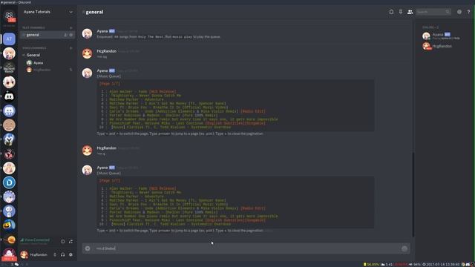Click search magnifier icon
The image size is (475, 267).
coord(448,12)
